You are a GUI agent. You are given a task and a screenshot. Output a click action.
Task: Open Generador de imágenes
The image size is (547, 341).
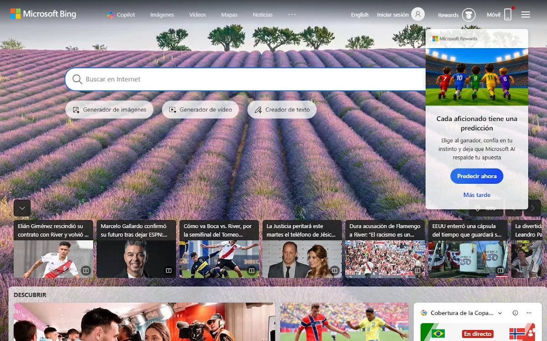coord(109,110)
